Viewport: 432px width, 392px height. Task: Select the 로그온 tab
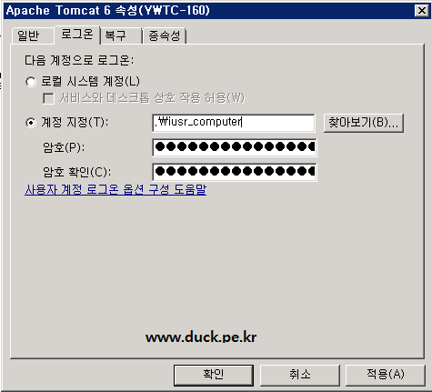(x=77, y=35)
